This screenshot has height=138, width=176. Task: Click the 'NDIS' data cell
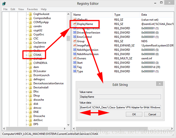[x=144, y=41]
